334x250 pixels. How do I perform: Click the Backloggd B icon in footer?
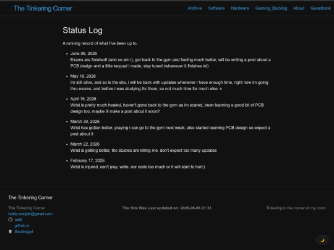[x=11, y=231]
